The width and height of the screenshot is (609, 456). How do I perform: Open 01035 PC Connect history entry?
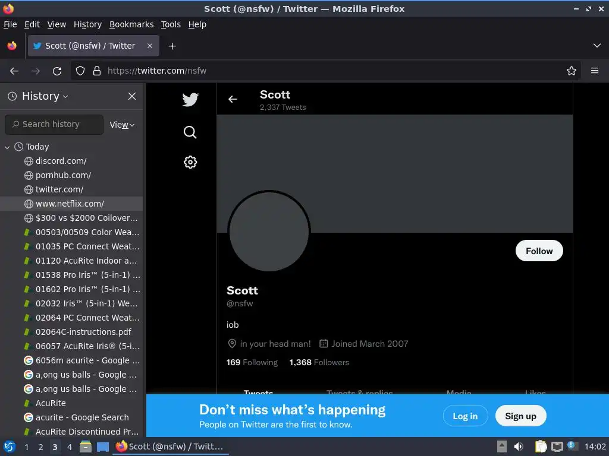click(x=71, y=246)
